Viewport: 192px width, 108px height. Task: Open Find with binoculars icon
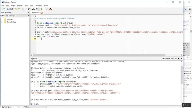click(33, 9)
